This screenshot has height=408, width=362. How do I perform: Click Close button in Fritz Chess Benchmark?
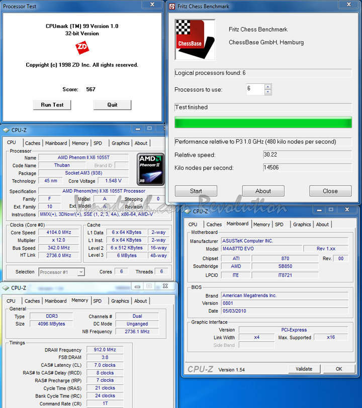[x=330, y=191]
